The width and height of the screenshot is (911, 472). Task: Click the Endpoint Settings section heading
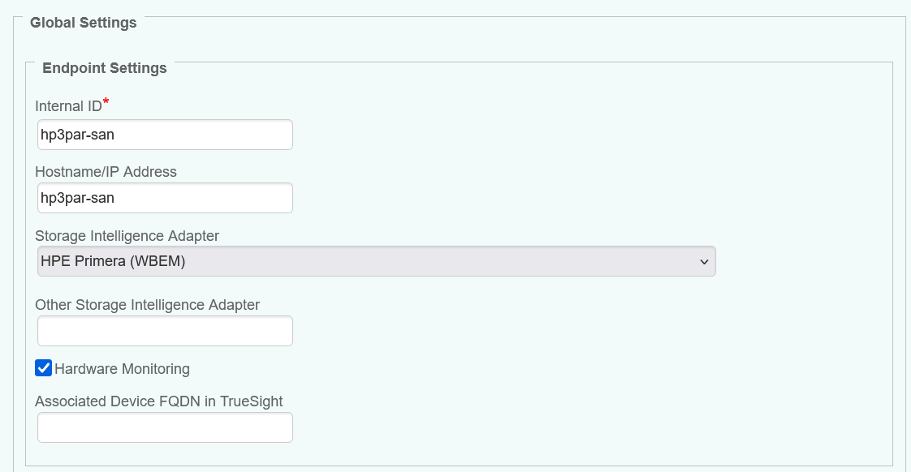[x=104, y=68]
